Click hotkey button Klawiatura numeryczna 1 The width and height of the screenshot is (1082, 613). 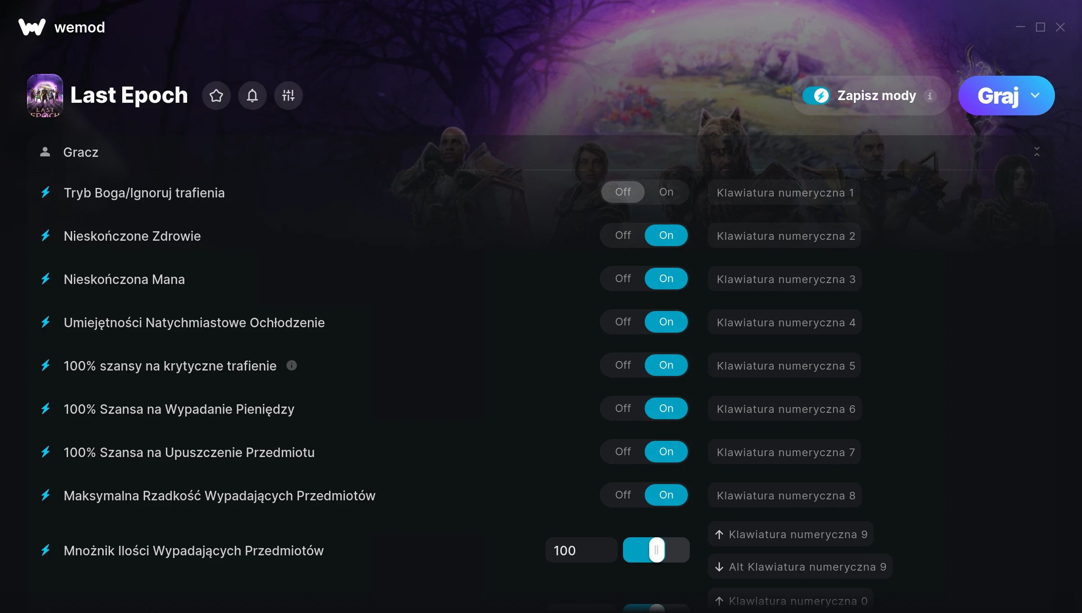click(784, 192)
